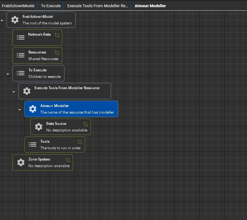Click the list icon on the Network Data node
247x220 pixels.
[x=21, y=38]
